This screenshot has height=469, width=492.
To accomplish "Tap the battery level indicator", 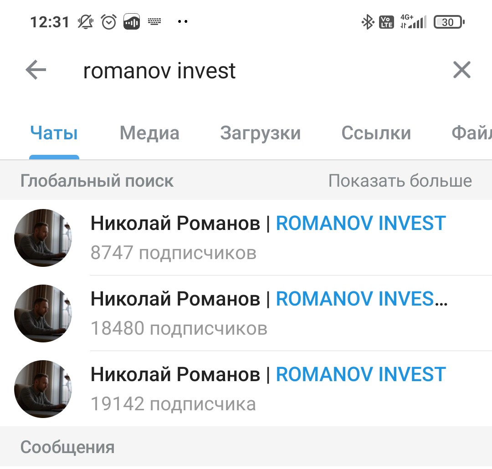I will pyautogui.click(x=449, y=22).
